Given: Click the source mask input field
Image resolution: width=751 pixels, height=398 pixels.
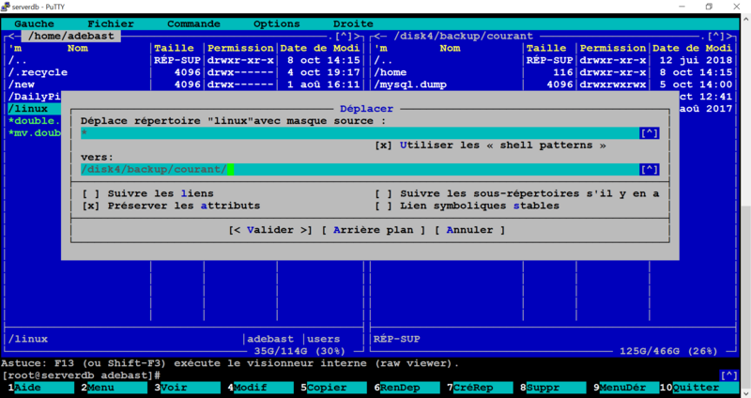Looking at the screenshot, I should coord(360,133).
